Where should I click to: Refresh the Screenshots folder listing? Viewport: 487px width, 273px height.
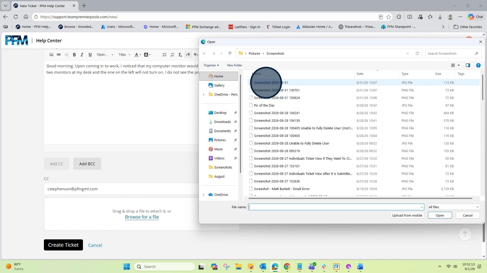pyautogui.click(x=417, y=53)
